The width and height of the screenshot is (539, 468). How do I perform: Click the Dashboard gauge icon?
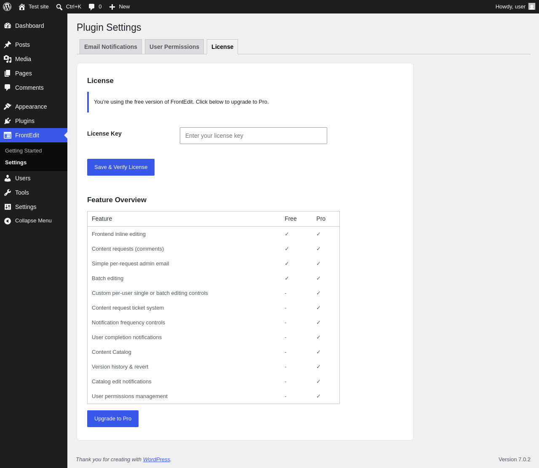[8, 26]
